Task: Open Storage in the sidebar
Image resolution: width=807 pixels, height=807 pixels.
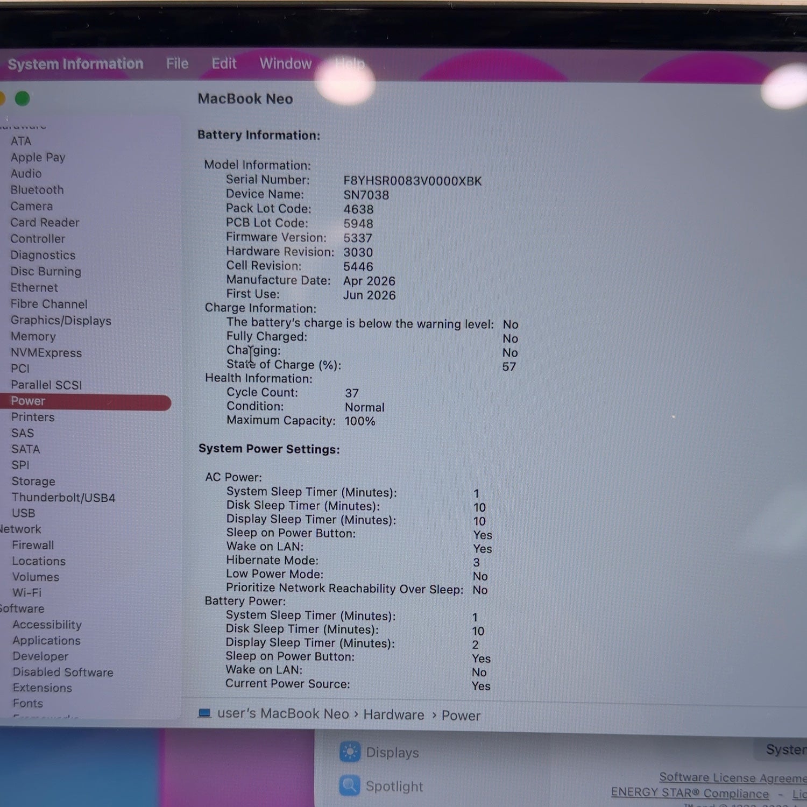Action: (x=33, y=481)
